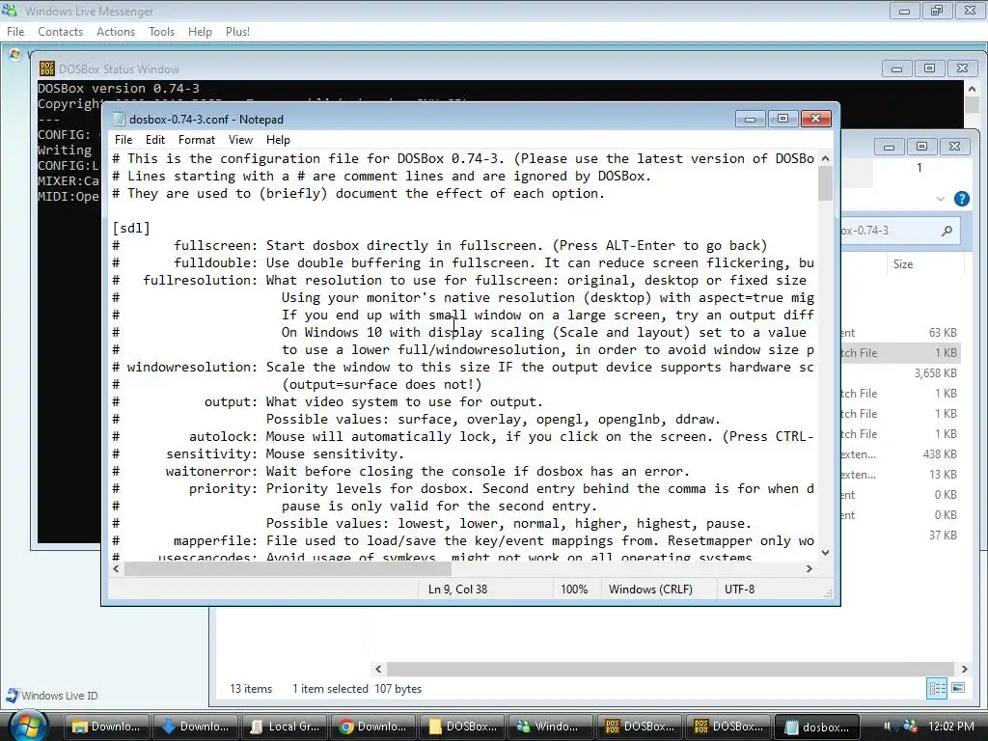988x741 pixels.
Task: Click Explorer horizontal scrollbar right arrow
Action: click(964, 669)
